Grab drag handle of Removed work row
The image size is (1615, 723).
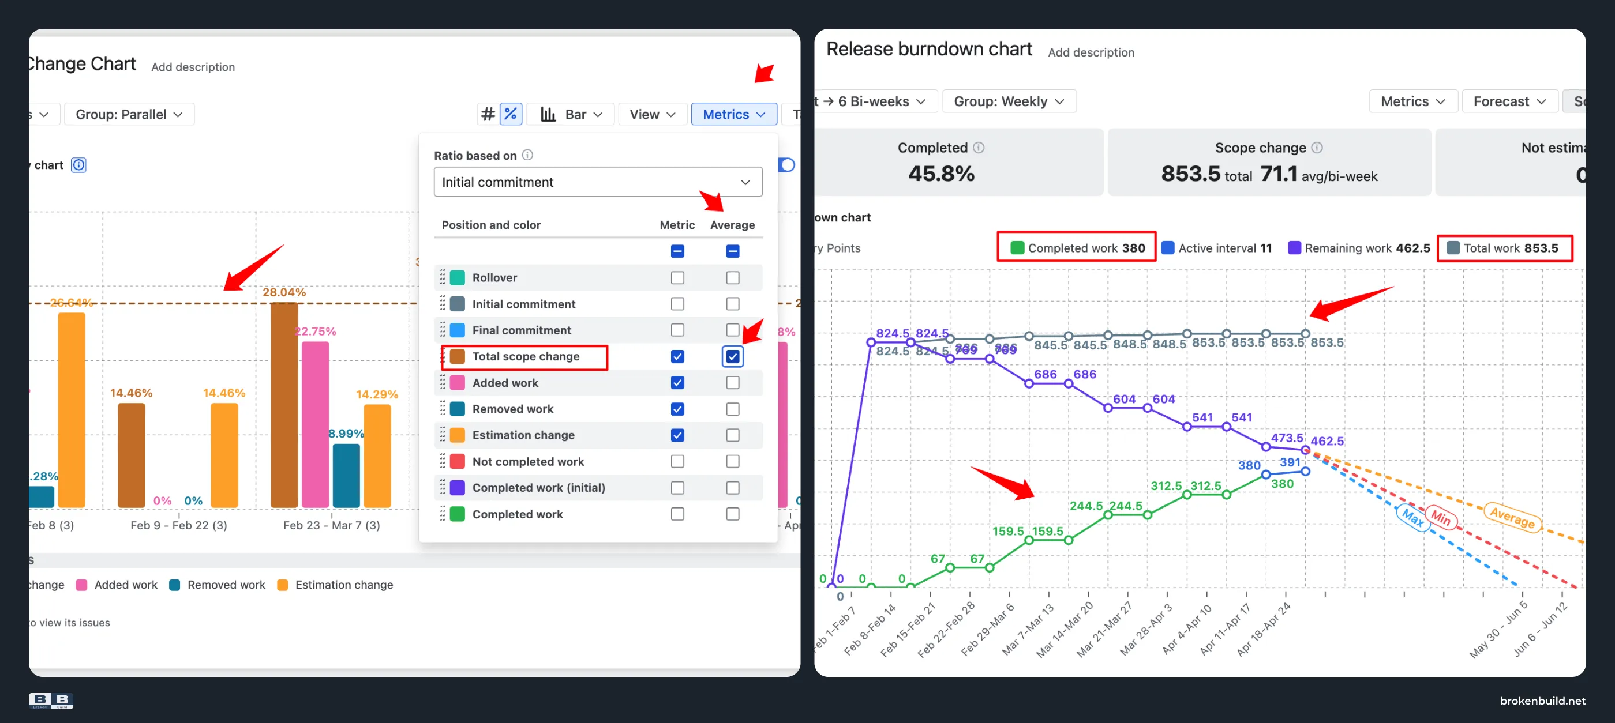(x=442, y=408)
